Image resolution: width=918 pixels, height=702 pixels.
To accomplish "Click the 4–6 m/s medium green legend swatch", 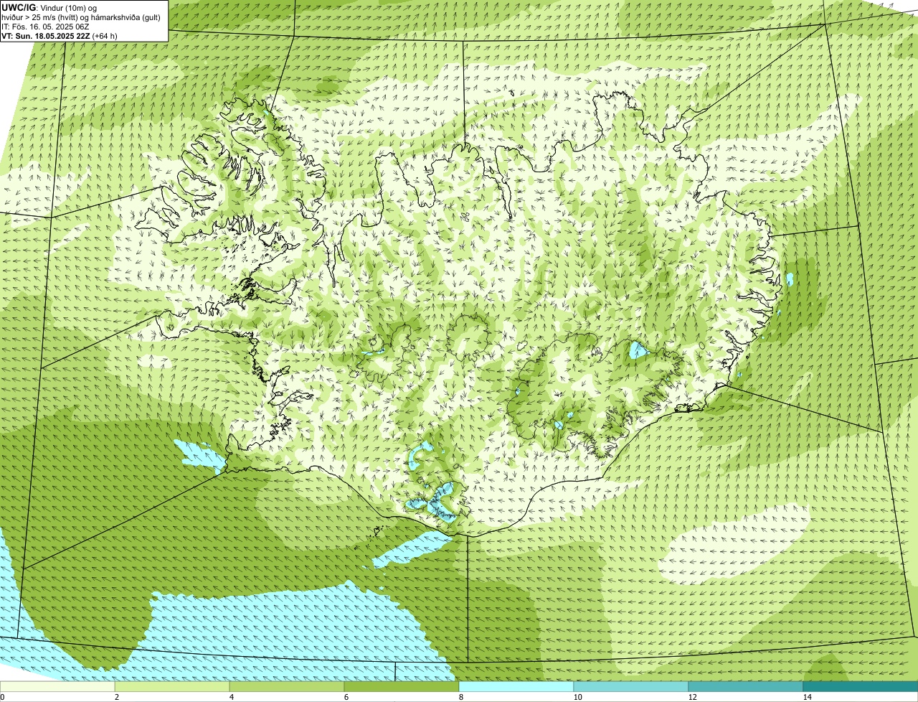I will pyautogui.click(x=287, y=686).
